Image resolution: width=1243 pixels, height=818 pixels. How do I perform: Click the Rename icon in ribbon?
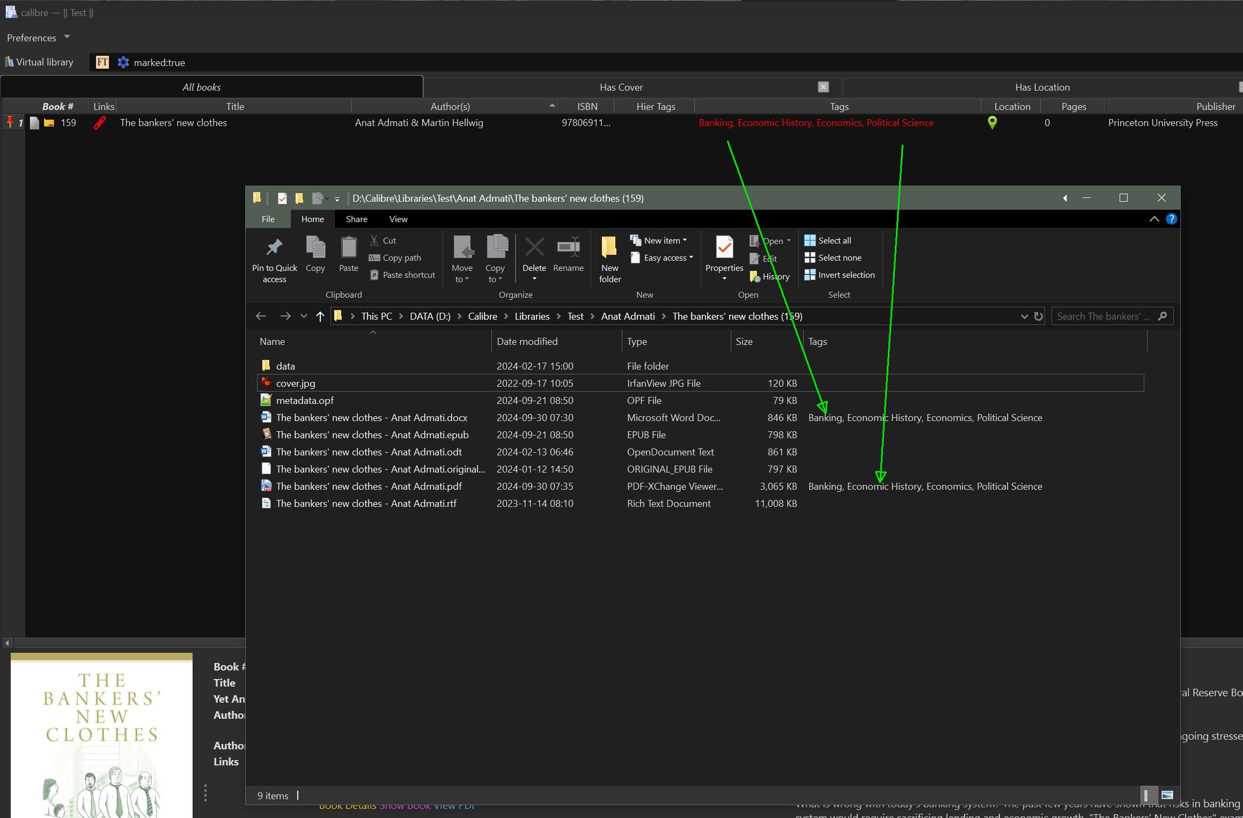coord(568,247)
